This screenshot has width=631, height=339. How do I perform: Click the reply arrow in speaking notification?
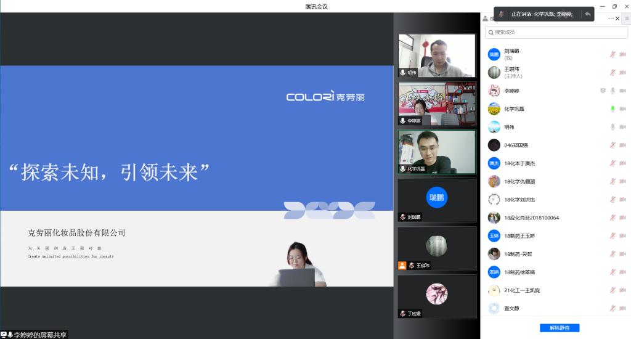tap(587, 14)
